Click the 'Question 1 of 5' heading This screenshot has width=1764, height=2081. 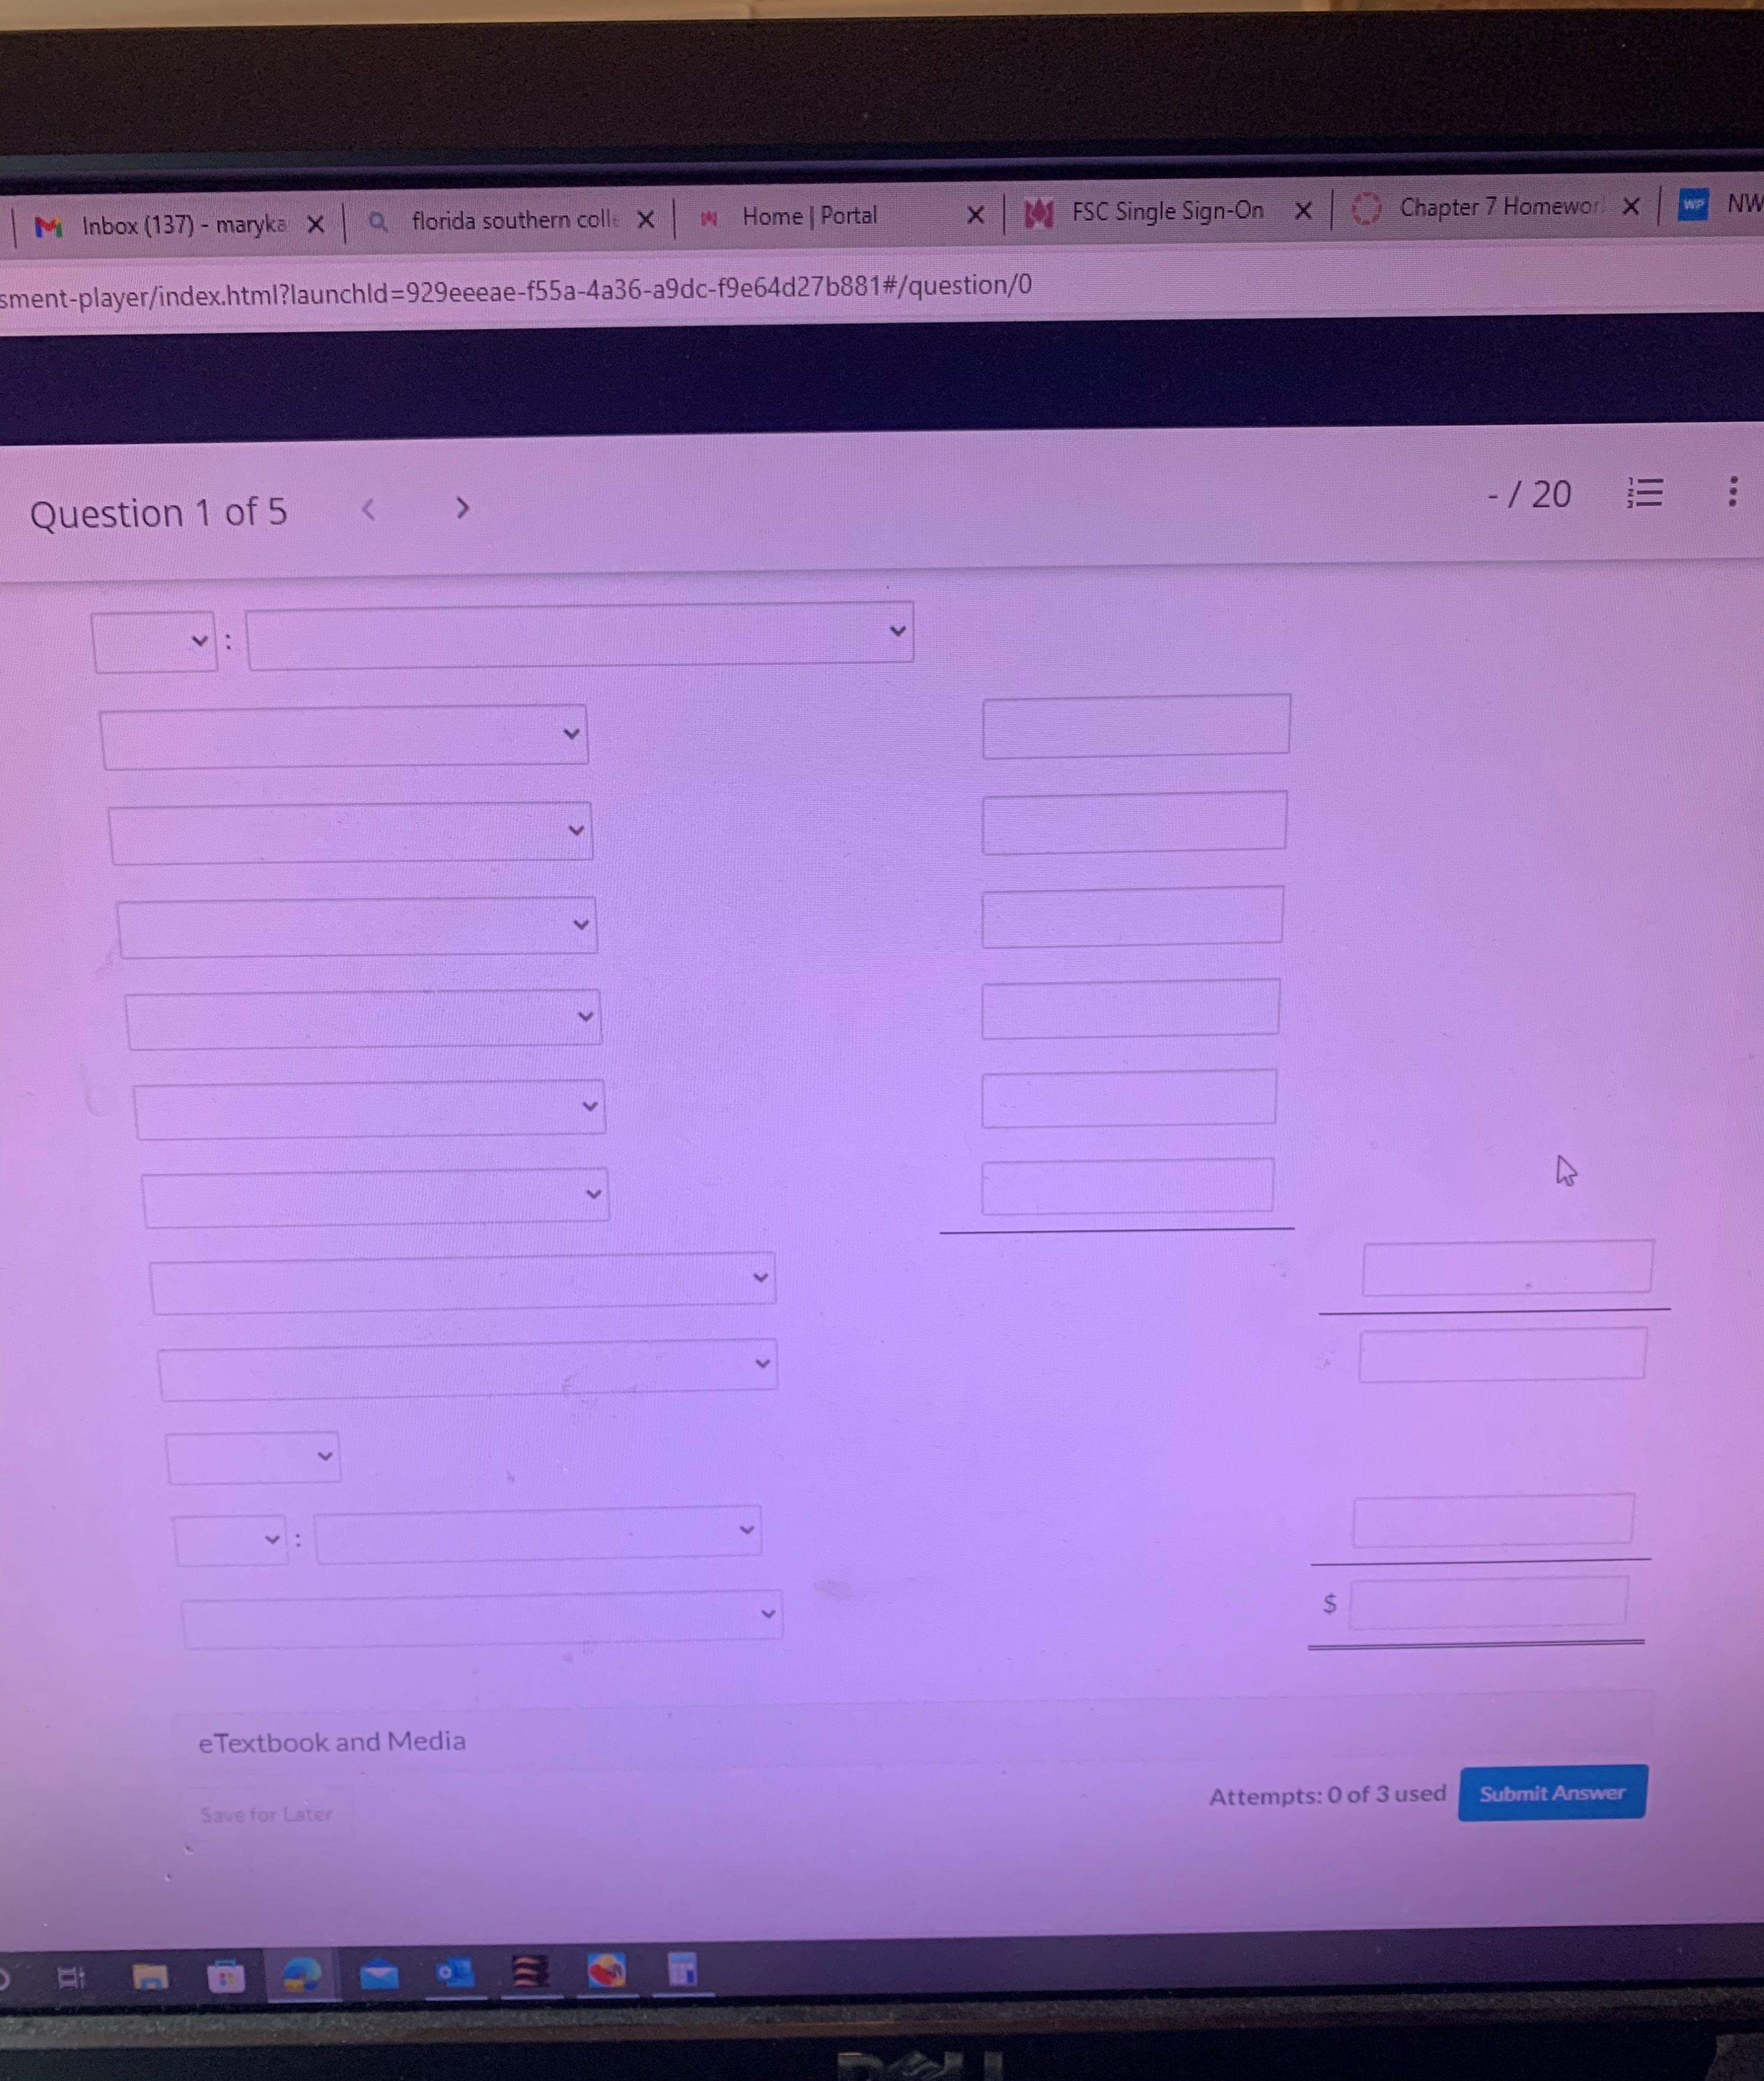click(x=158, y=513)
